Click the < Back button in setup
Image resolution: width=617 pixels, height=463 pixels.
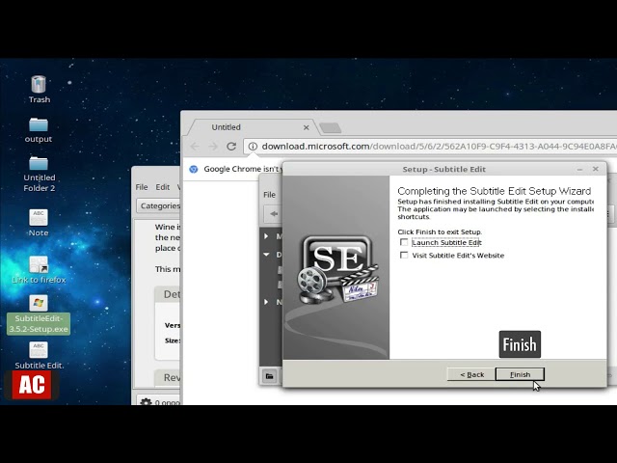pyautogui.click(x=471, y=374)
